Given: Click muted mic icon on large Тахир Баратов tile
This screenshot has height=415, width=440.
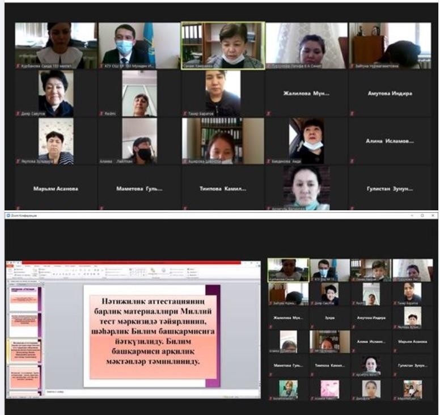Looking at the screenshot, I should coord(185,113).
